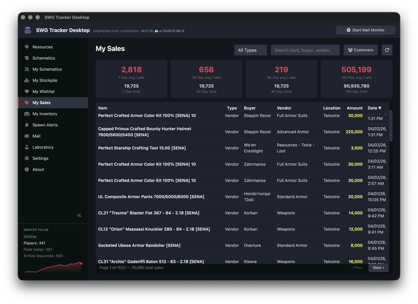Click the 225,000 amount value
Viewport: 418px width, 304px height.
coord(354,132)
